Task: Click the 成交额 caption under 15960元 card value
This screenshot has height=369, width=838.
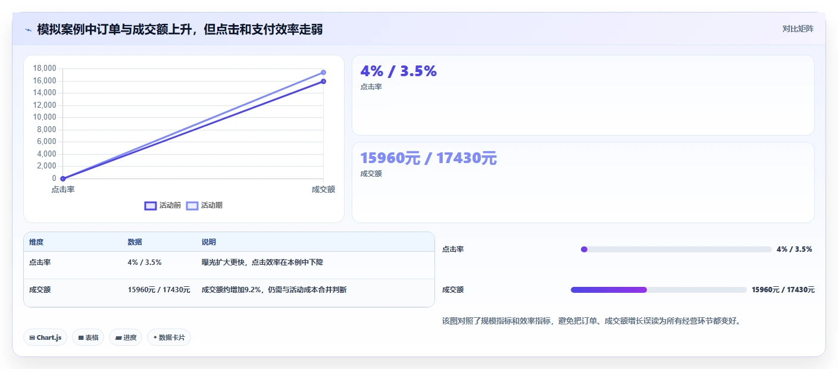Action: [371, 174]
